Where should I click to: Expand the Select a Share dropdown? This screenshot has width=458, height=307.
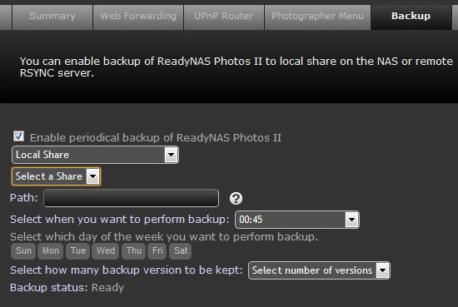coord(56,176)
